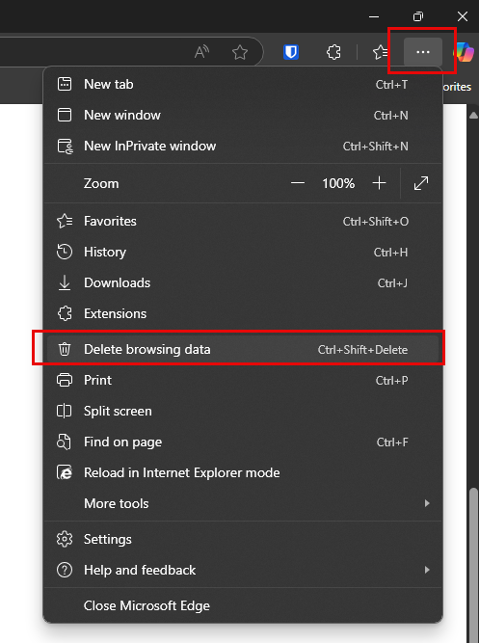The image size is (479, 643).
Task: Click the page scrollbar up arrow
Action: (x=473, y=116)
